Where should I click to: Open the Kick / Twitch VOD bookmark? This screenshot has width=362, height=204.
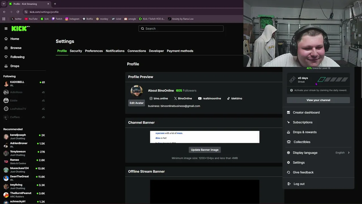[152, 19]
